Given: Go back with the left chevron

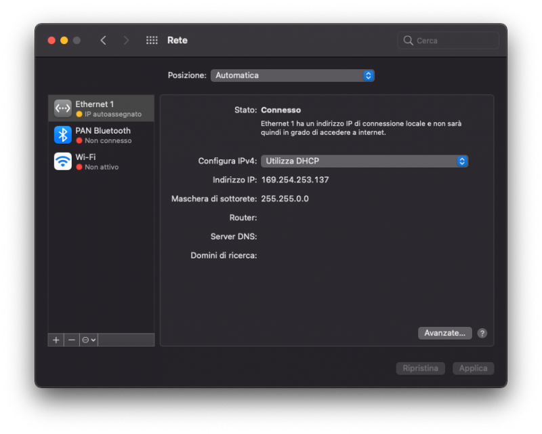Looking at the screenshot, I should [x=103, y=41].
